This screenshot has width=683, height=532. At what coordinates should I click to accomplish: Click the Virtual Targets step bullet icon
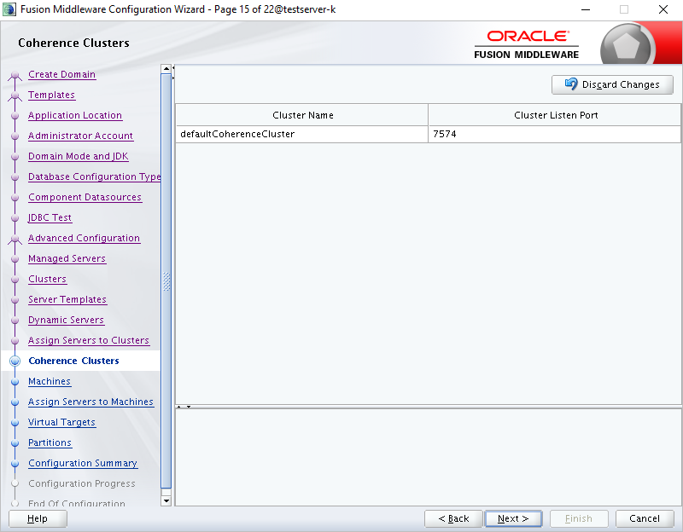pos(15,423)
